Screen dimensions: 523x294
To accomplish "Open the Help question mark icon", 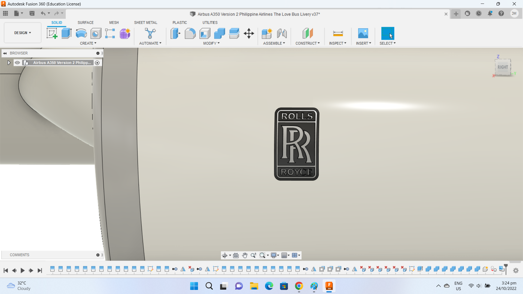I will (501, 13).
